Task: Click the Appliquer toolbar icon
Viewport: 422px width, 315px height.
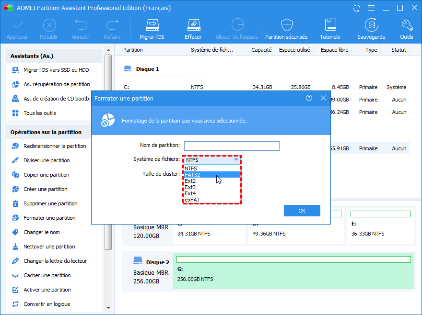Action: point(17,29)
